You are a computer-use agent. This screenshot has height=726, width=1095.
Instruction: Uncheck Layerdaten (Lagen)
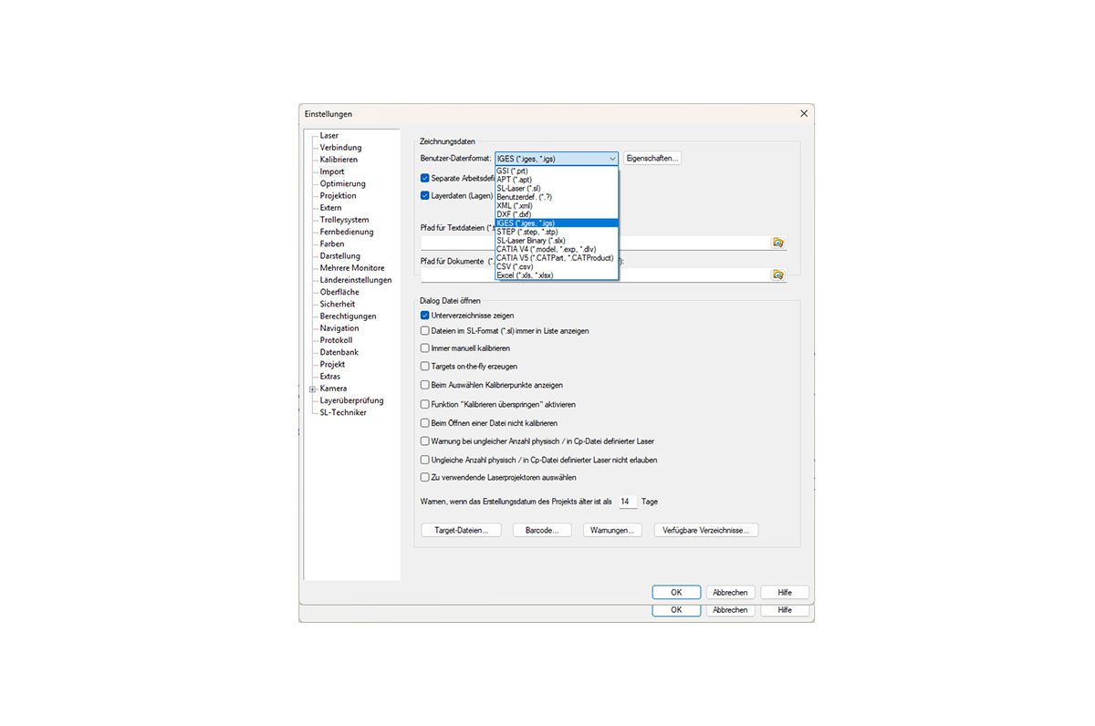pyautogui.click(x=423, y=195)
